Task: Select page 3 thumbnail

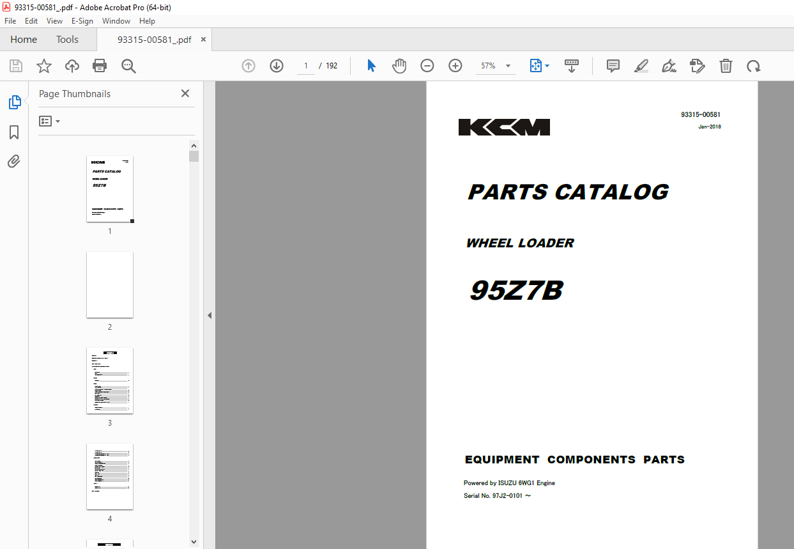Action: (110, 380)
